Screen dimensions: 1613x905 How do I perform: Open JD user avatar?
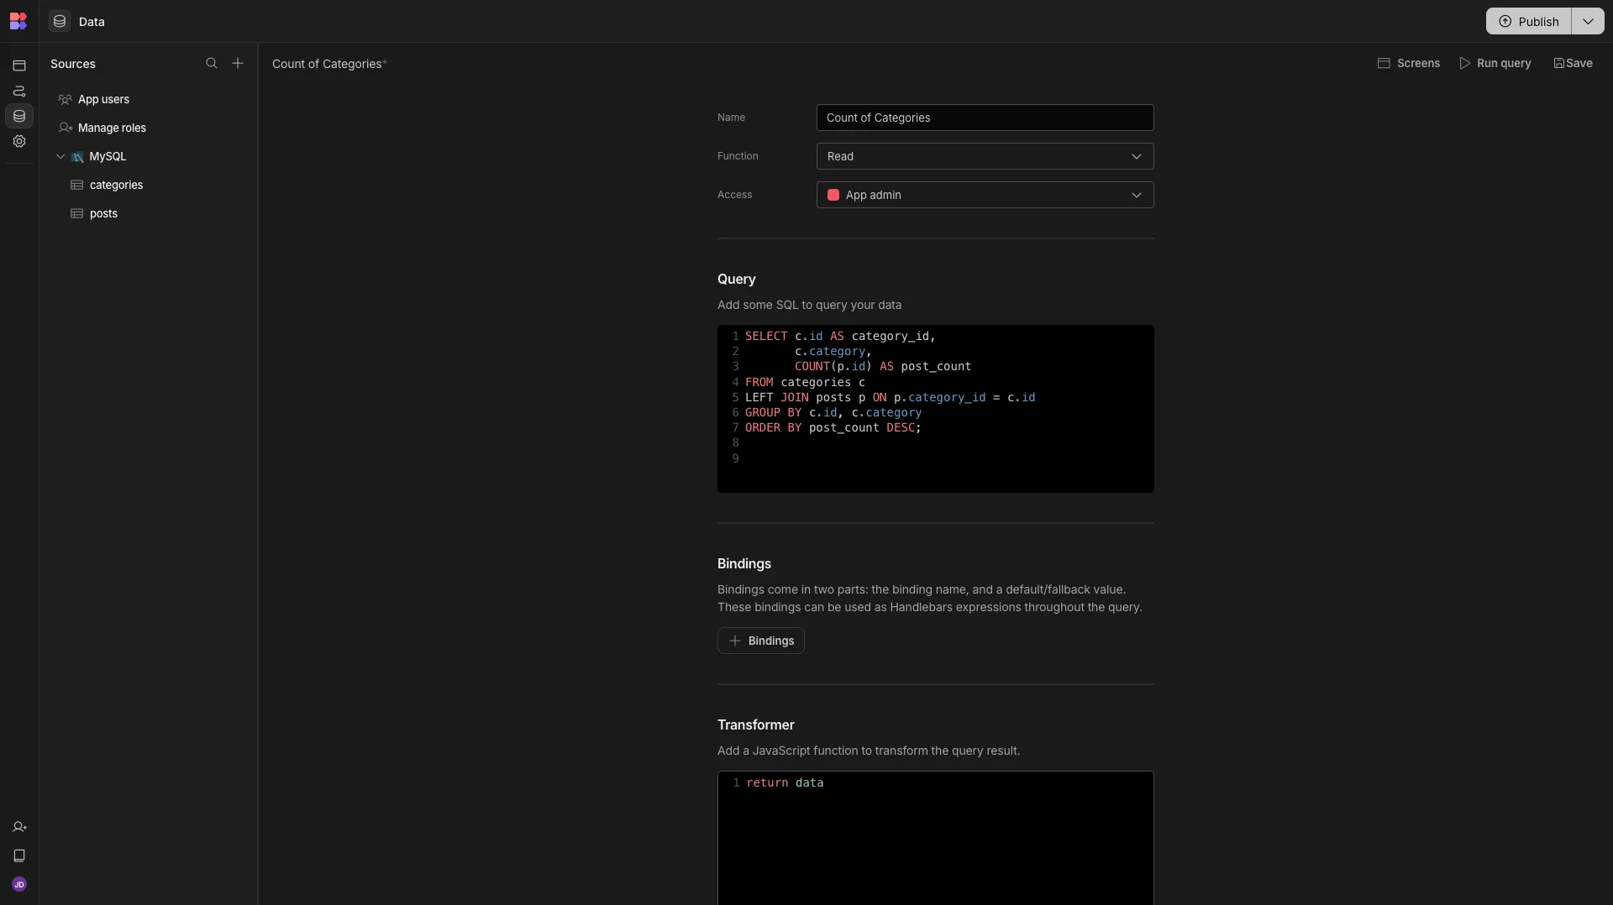click(19, 884)
